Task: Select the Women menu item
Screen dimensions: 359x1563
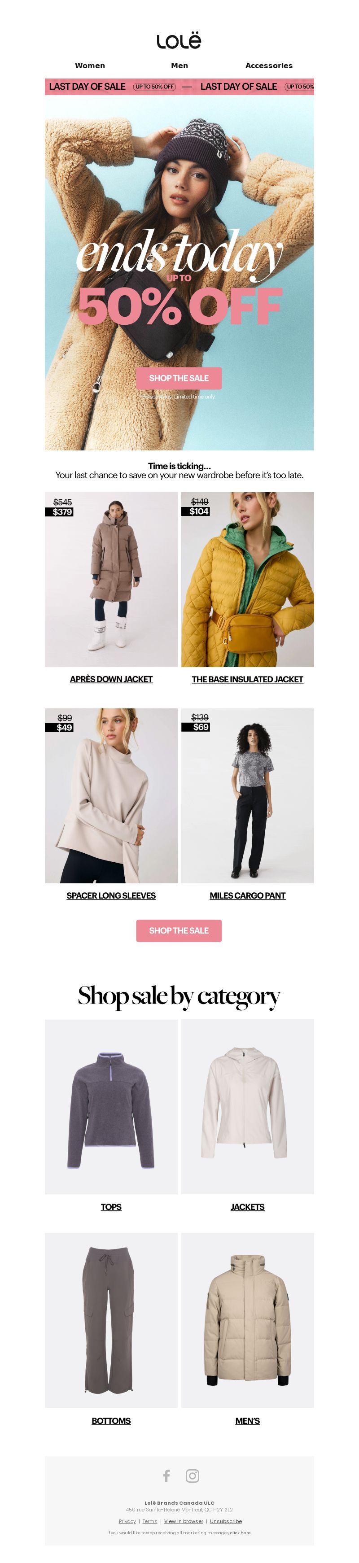Action: point(90,65)
